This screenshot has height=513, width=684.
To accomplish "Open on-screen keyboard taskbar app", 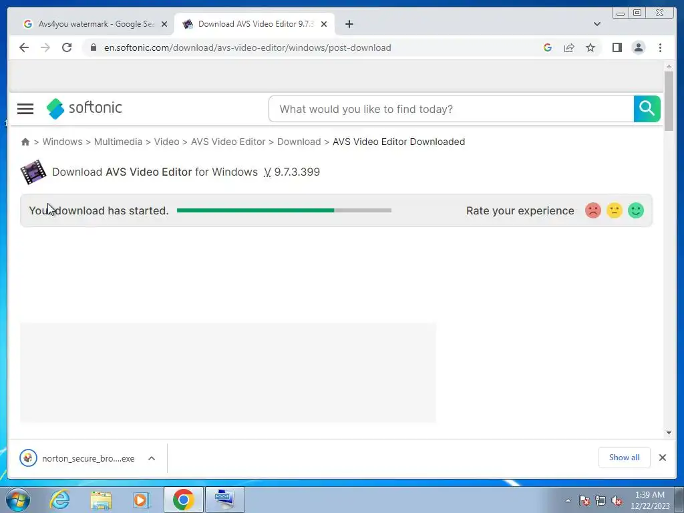I will tap(225, 500).
